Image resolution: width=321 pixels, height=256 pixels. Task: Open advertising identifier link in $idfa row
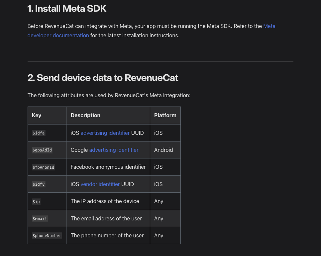coord(105,133)
